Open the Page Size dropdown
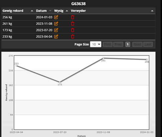Viewport: 162px width, 137px height. 96,44
